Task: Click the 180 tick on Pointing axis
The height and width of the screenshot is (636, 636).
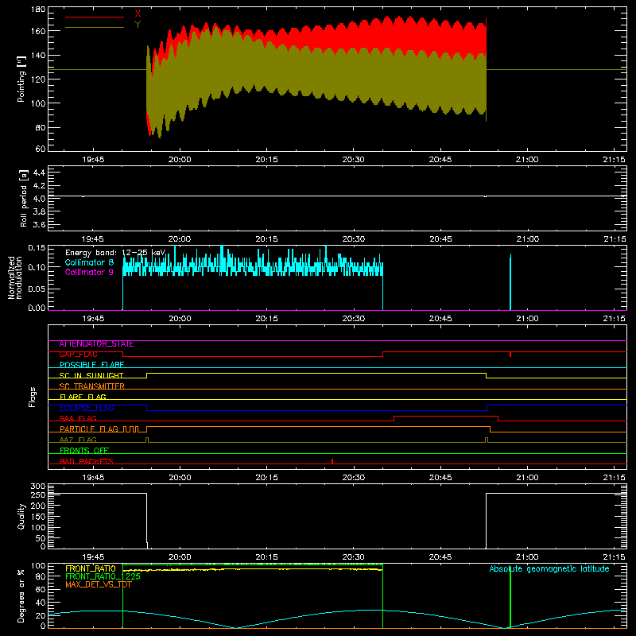Action: [38, 10]
